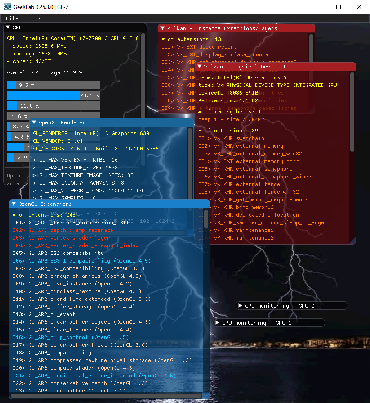This screenshot has width=370, height=403.
Task: Click the 'VK_KHR_sampler_mirror_clamp_to_edge' row
Action: (x=269, y=222)
